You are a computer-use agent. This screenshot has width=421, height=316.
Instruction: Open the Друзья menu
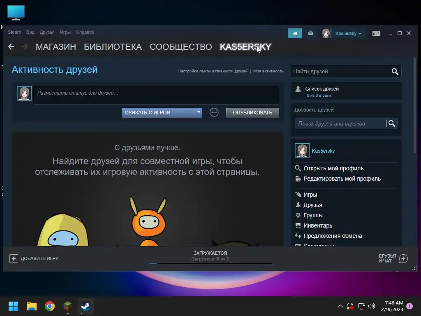click(x=47, y=32)
